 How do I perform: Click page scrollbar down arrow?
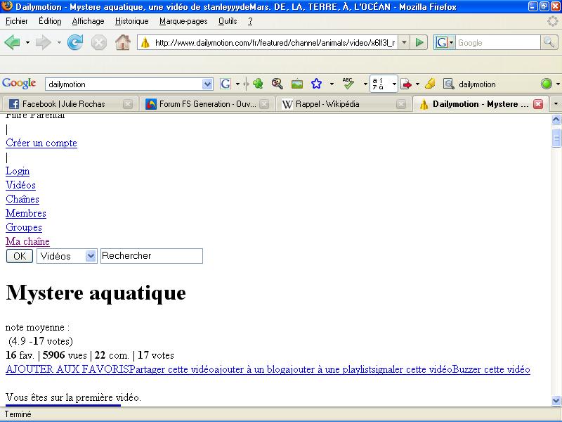(x=556, y=400)
